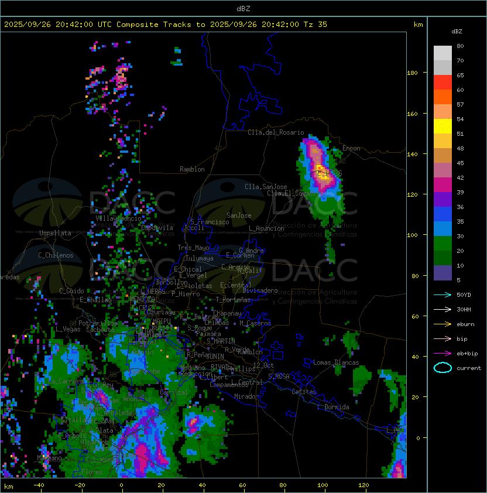
Task: Click the 'L_Asuncion' map label
Action: pos(266,228)
